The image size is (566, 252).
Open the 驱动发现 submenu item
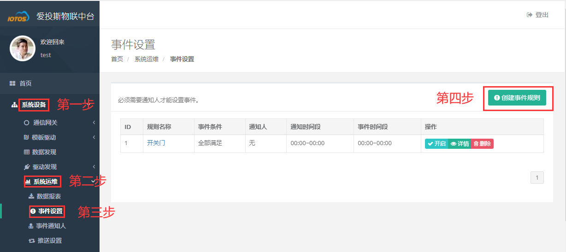pos(44,167)
